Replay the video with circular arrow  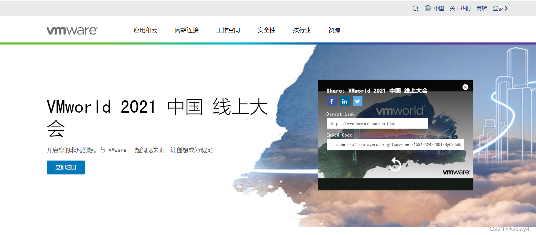pyautogui.click(x=395, y=164)
